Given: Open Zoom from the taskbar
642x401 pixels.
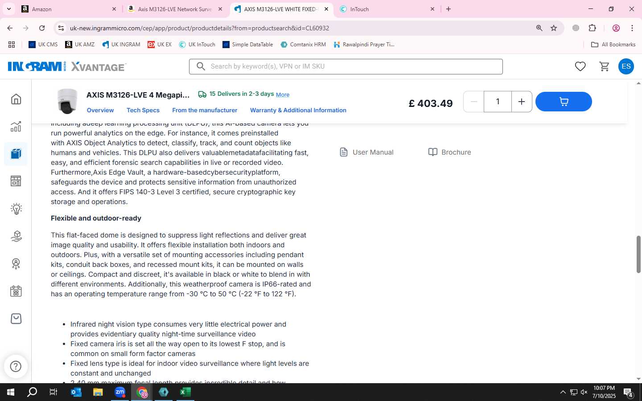Looking at the screenshot, I should point(120,392).
